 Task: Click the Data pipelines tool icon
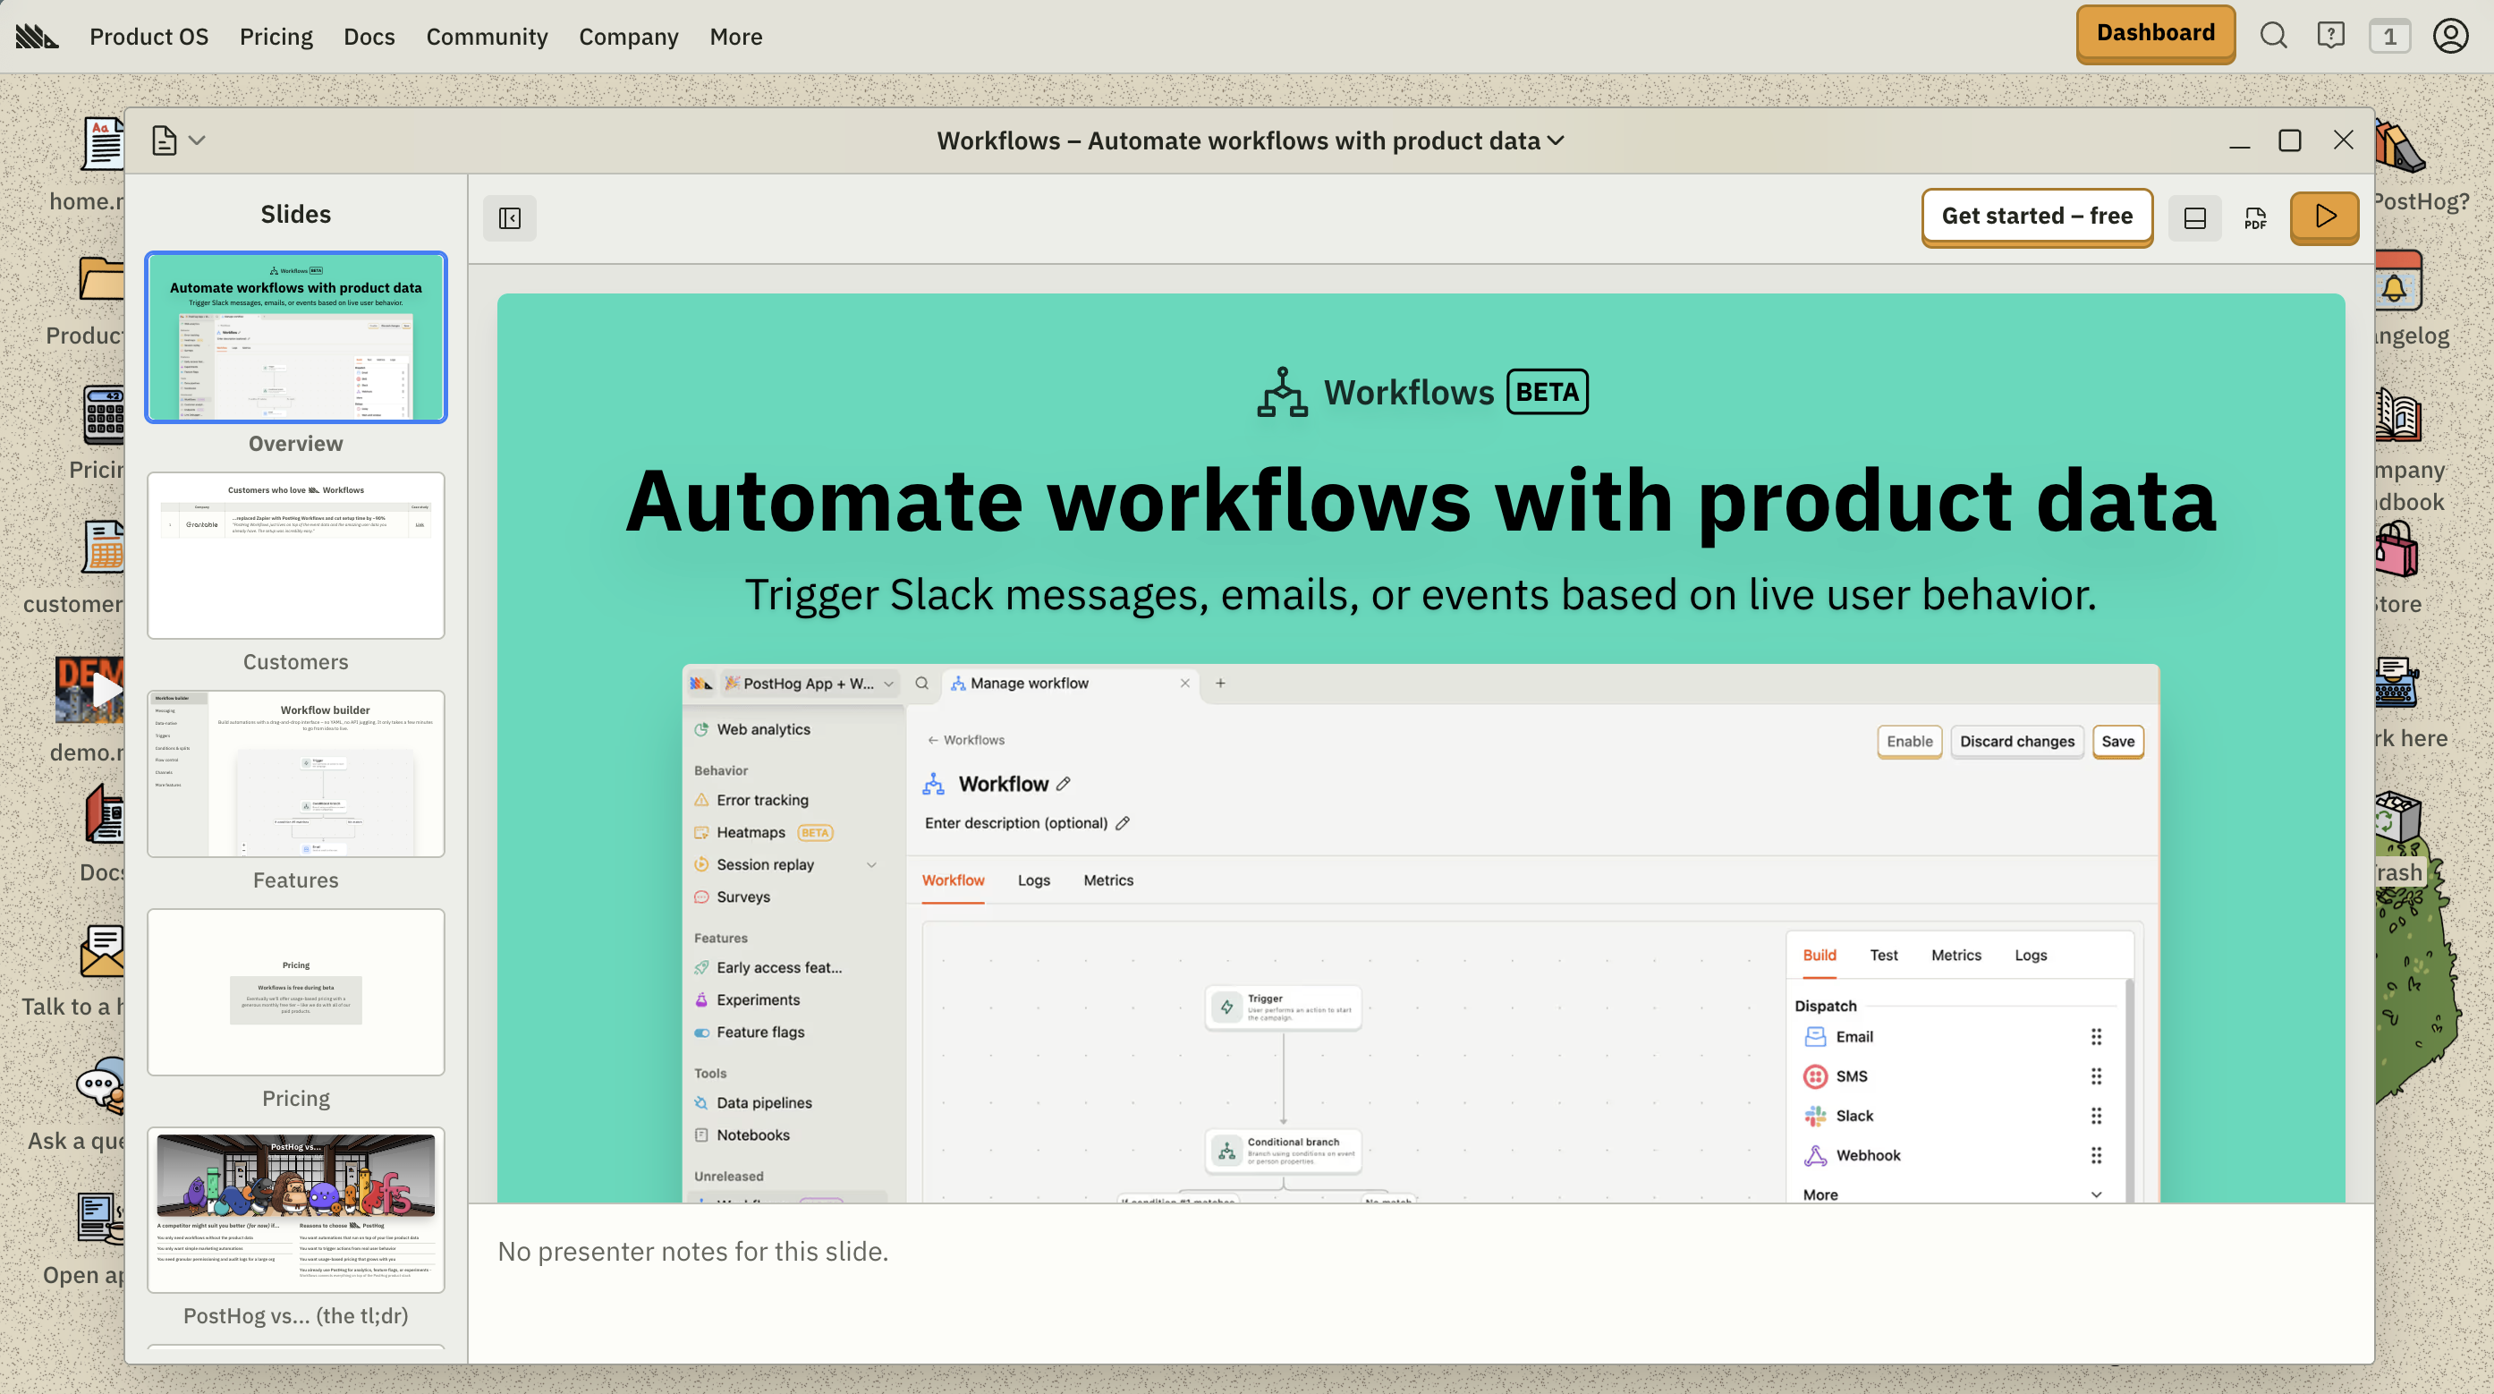tap(701, 1102)
